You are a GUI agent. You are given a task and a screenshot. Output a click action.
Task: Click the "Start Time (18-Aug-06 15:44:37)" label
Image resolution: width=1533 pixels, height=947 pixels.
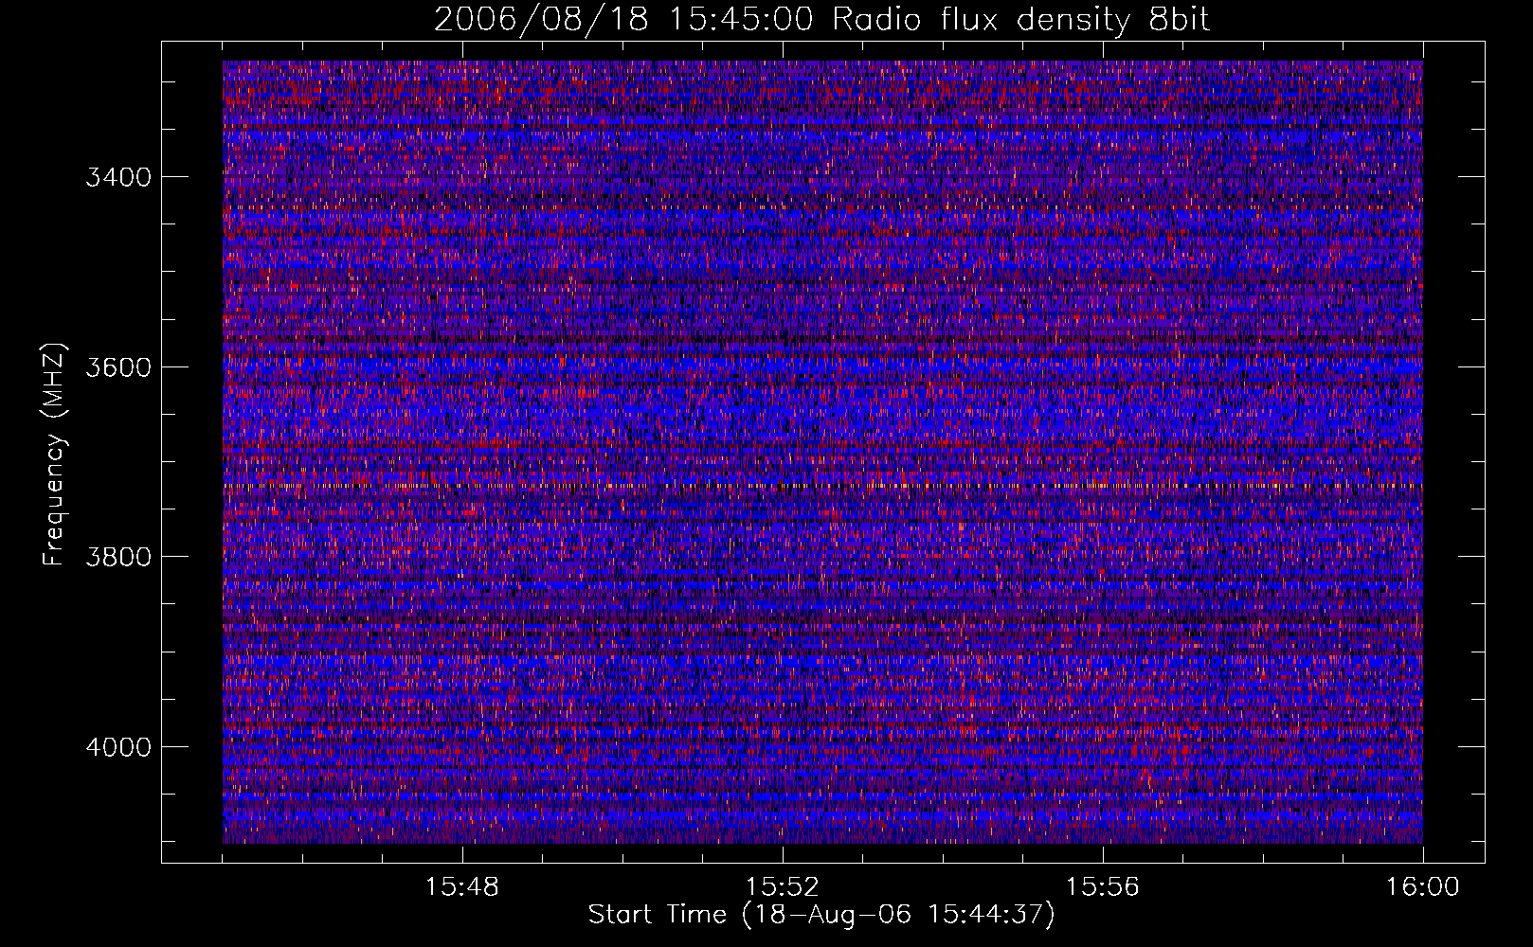coord(821,915)
